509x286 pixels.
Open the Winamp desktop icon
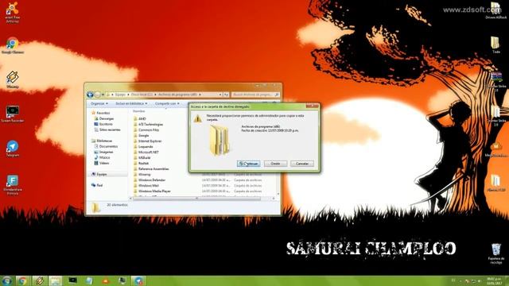pos(13,79)
